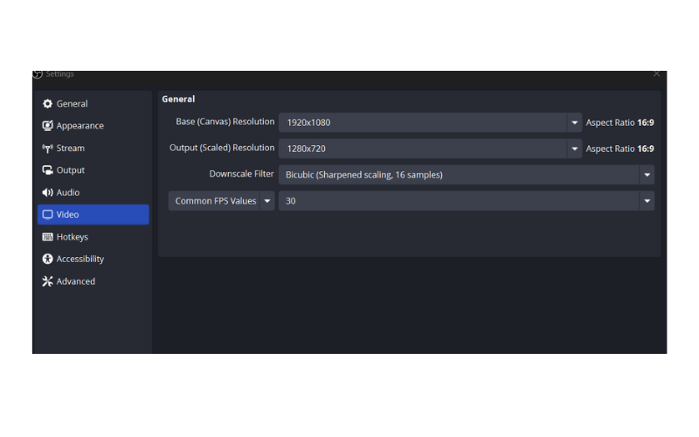Go to the Output settings tab
The height and width of the screenshot is (437, 699).
point(71,170)
